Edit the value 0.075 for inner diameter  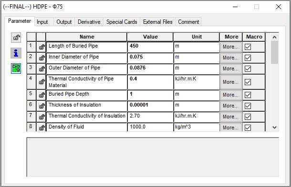click(x=150, y=58)
